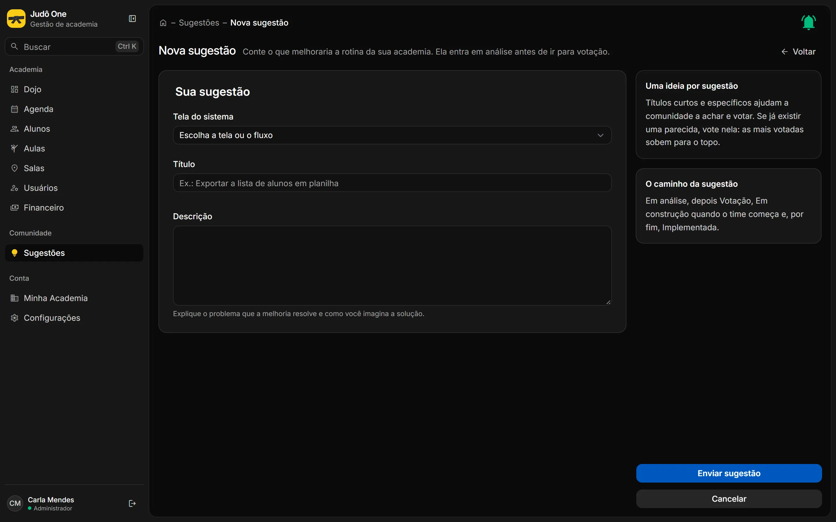
Task: Click the CM user avatar
Action: (x=15, y=503)
